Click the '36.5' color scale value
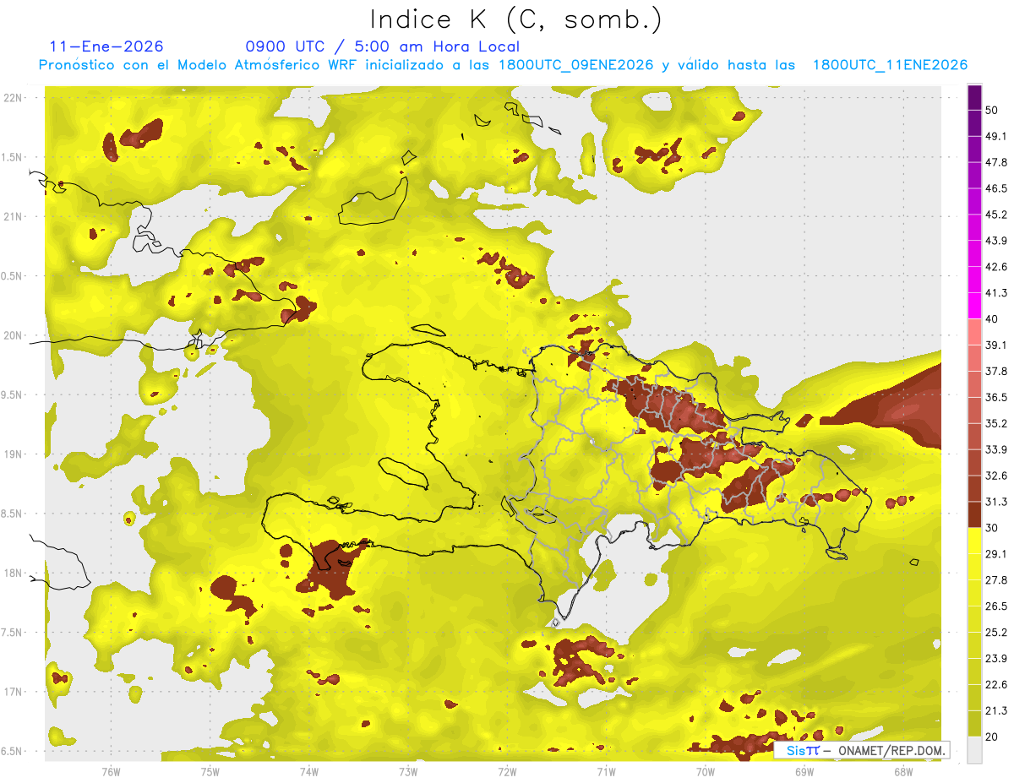The height and width of the screenshot is (783, 1014). pos(997,397)
